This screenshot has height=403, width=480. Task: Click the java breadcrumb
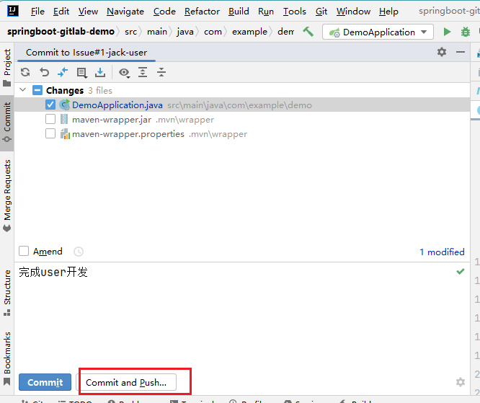pos(185,32)
